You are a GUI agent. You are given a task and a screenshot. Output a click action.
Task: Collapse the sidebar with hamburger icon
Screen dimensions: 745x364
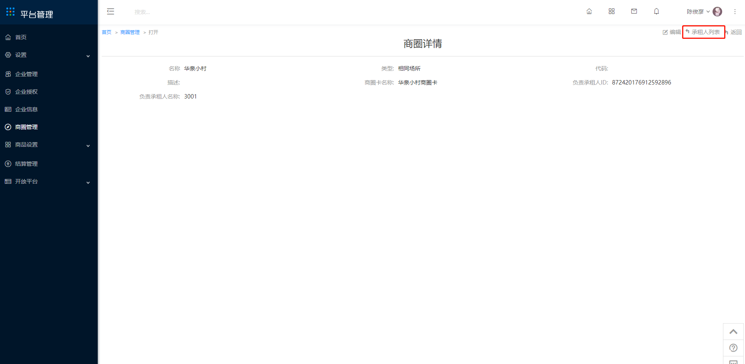pos(111,12)
